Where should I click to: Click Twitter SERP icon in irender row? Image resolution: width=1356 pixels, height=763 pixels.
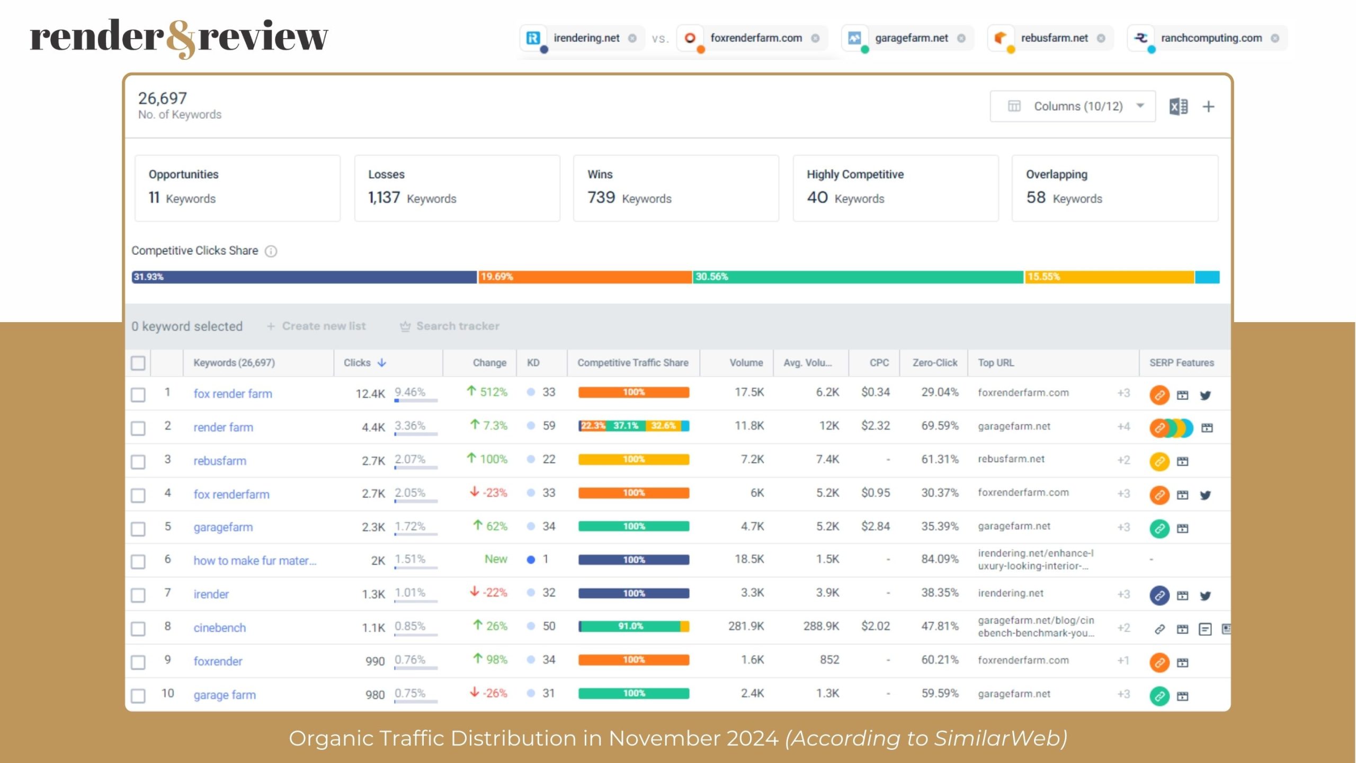1205,596
